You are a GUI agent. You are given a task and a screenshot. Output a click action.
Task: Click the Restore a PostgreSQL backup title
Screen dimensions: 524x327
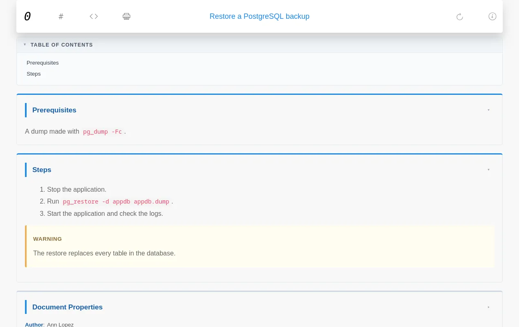[x=260, y=16]
